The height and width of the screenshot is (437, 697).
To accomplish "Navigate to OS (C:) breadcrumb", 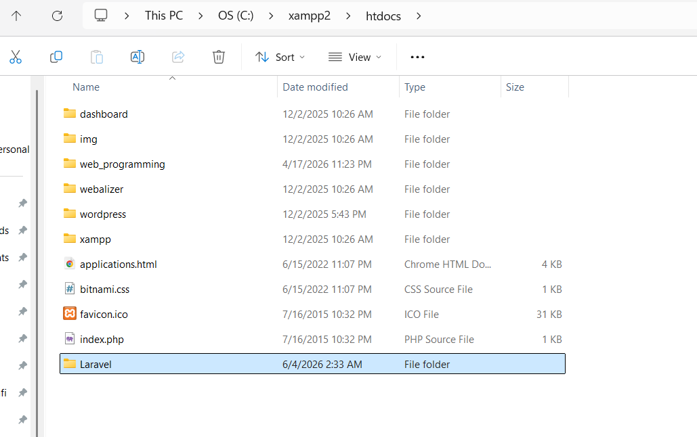I will (x=236, y=16).
